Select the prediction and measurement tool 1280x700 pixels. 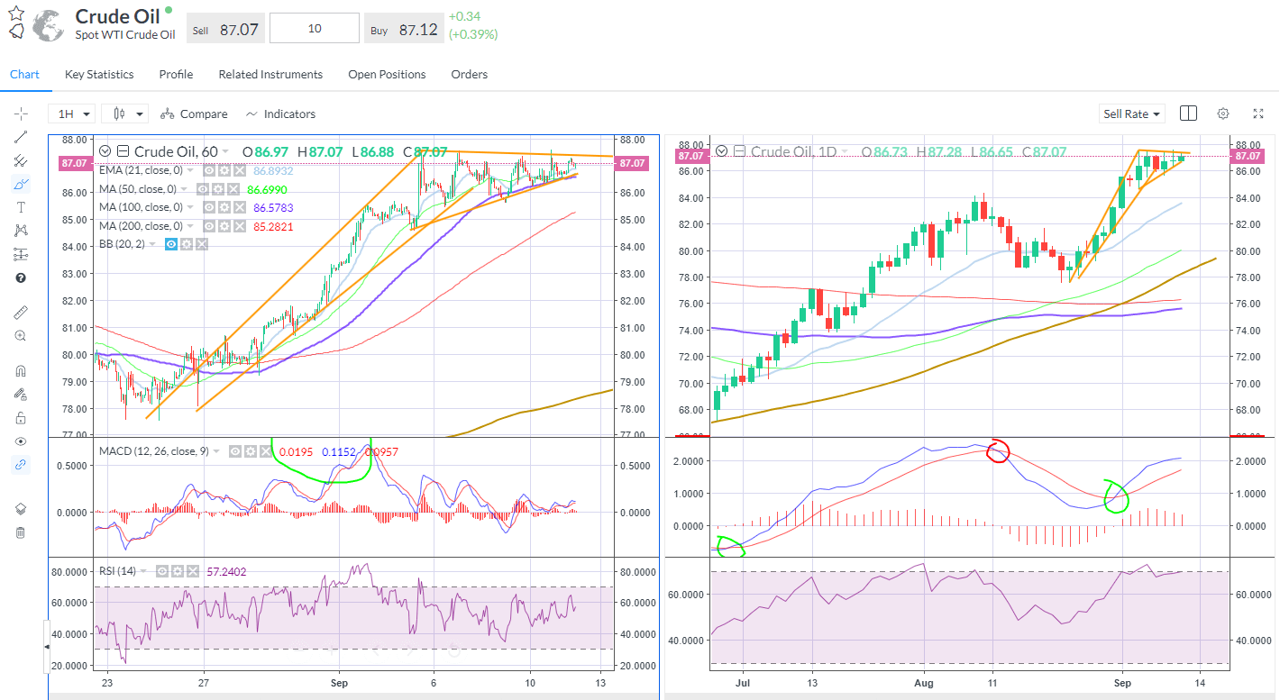[x=21, y=254]
